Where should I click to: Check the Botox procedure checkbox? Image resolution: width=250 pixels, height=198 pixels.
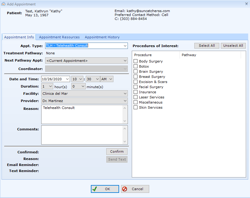[x=135, y=66]
